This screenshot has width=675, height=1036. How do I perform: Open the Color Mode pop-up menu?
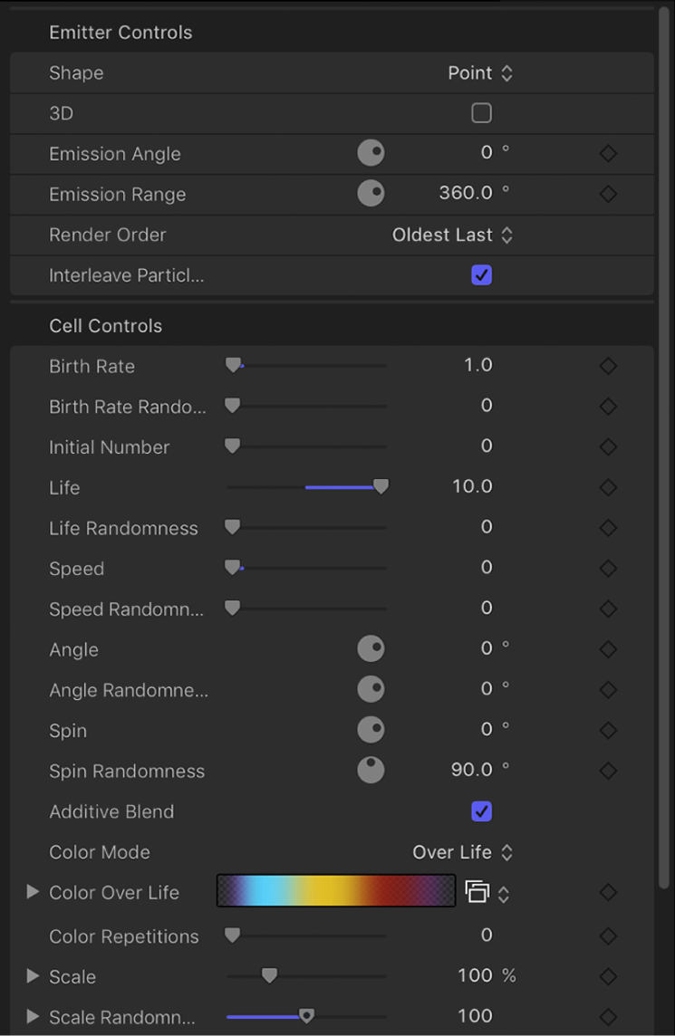coord(462,852)
